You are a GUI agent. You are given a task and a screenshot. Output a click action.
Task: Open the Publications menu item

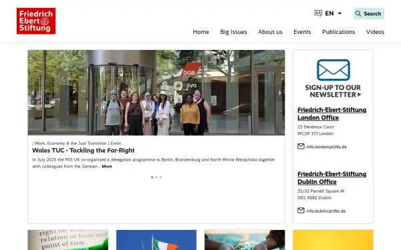[x=339, y=32]
